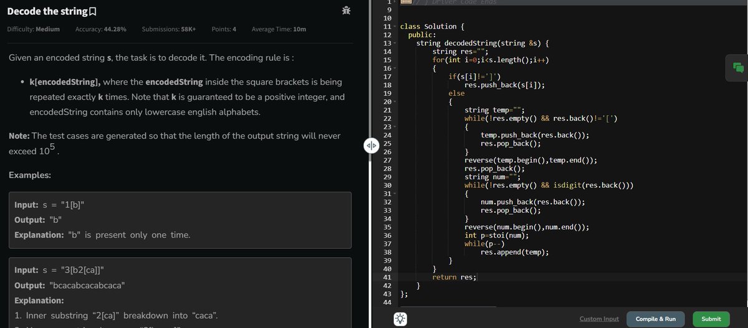Click the class Solution { code line
The width and height of the screenshot is (748, 328).
coord(432,27)
